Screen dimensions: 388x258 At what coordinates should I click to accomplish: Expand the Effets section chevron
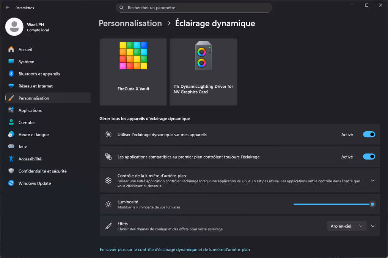372,226
